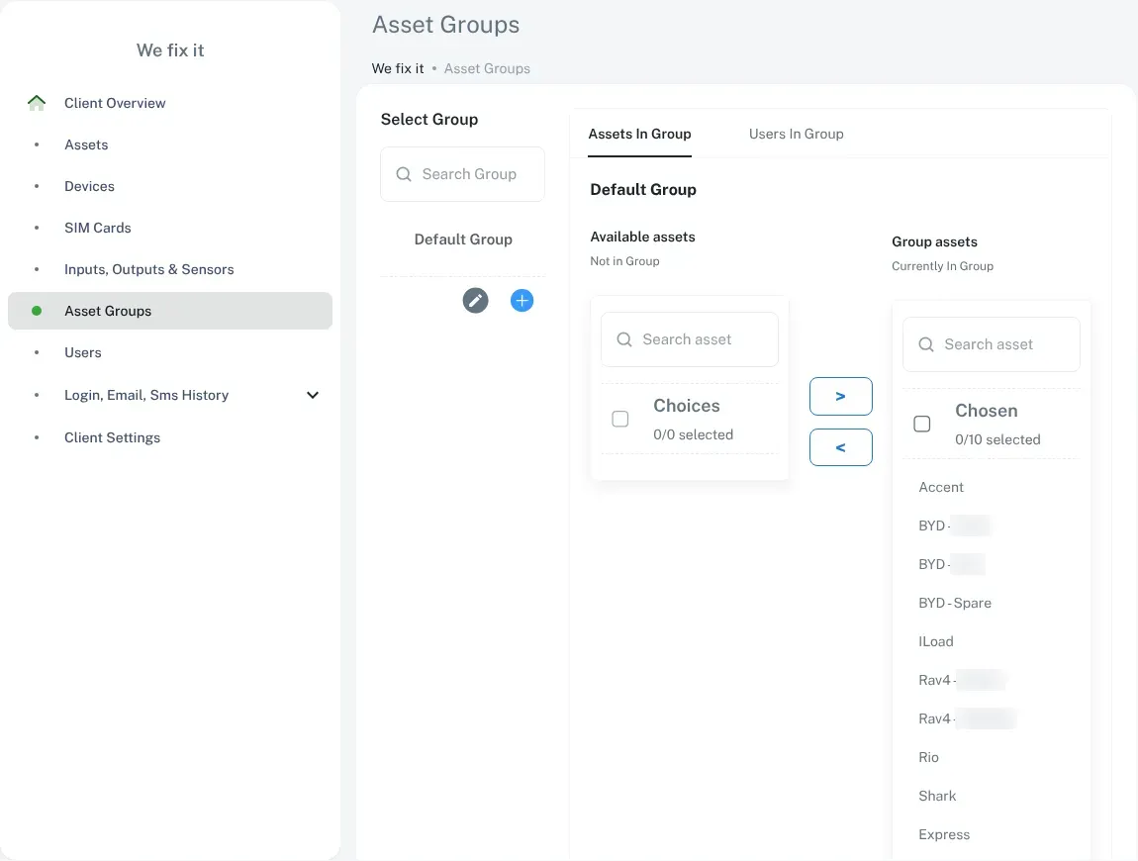Image resolution: width=1138 pixels, height=861 pixels.
Task: Click the We fix it sidebar title
Action: click(x=170, y=50)
